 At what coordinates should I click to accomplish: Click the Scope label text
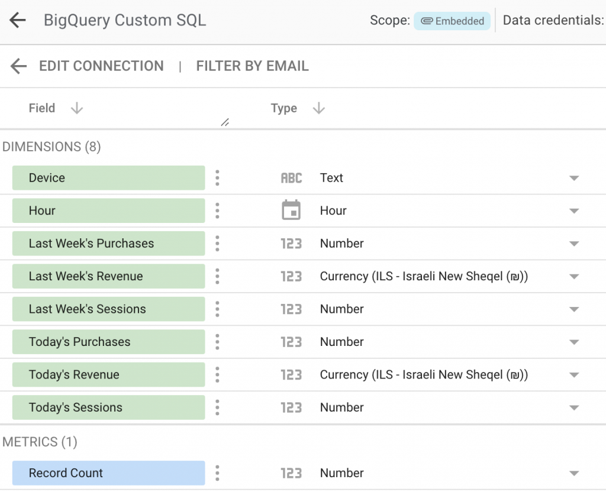390,20
